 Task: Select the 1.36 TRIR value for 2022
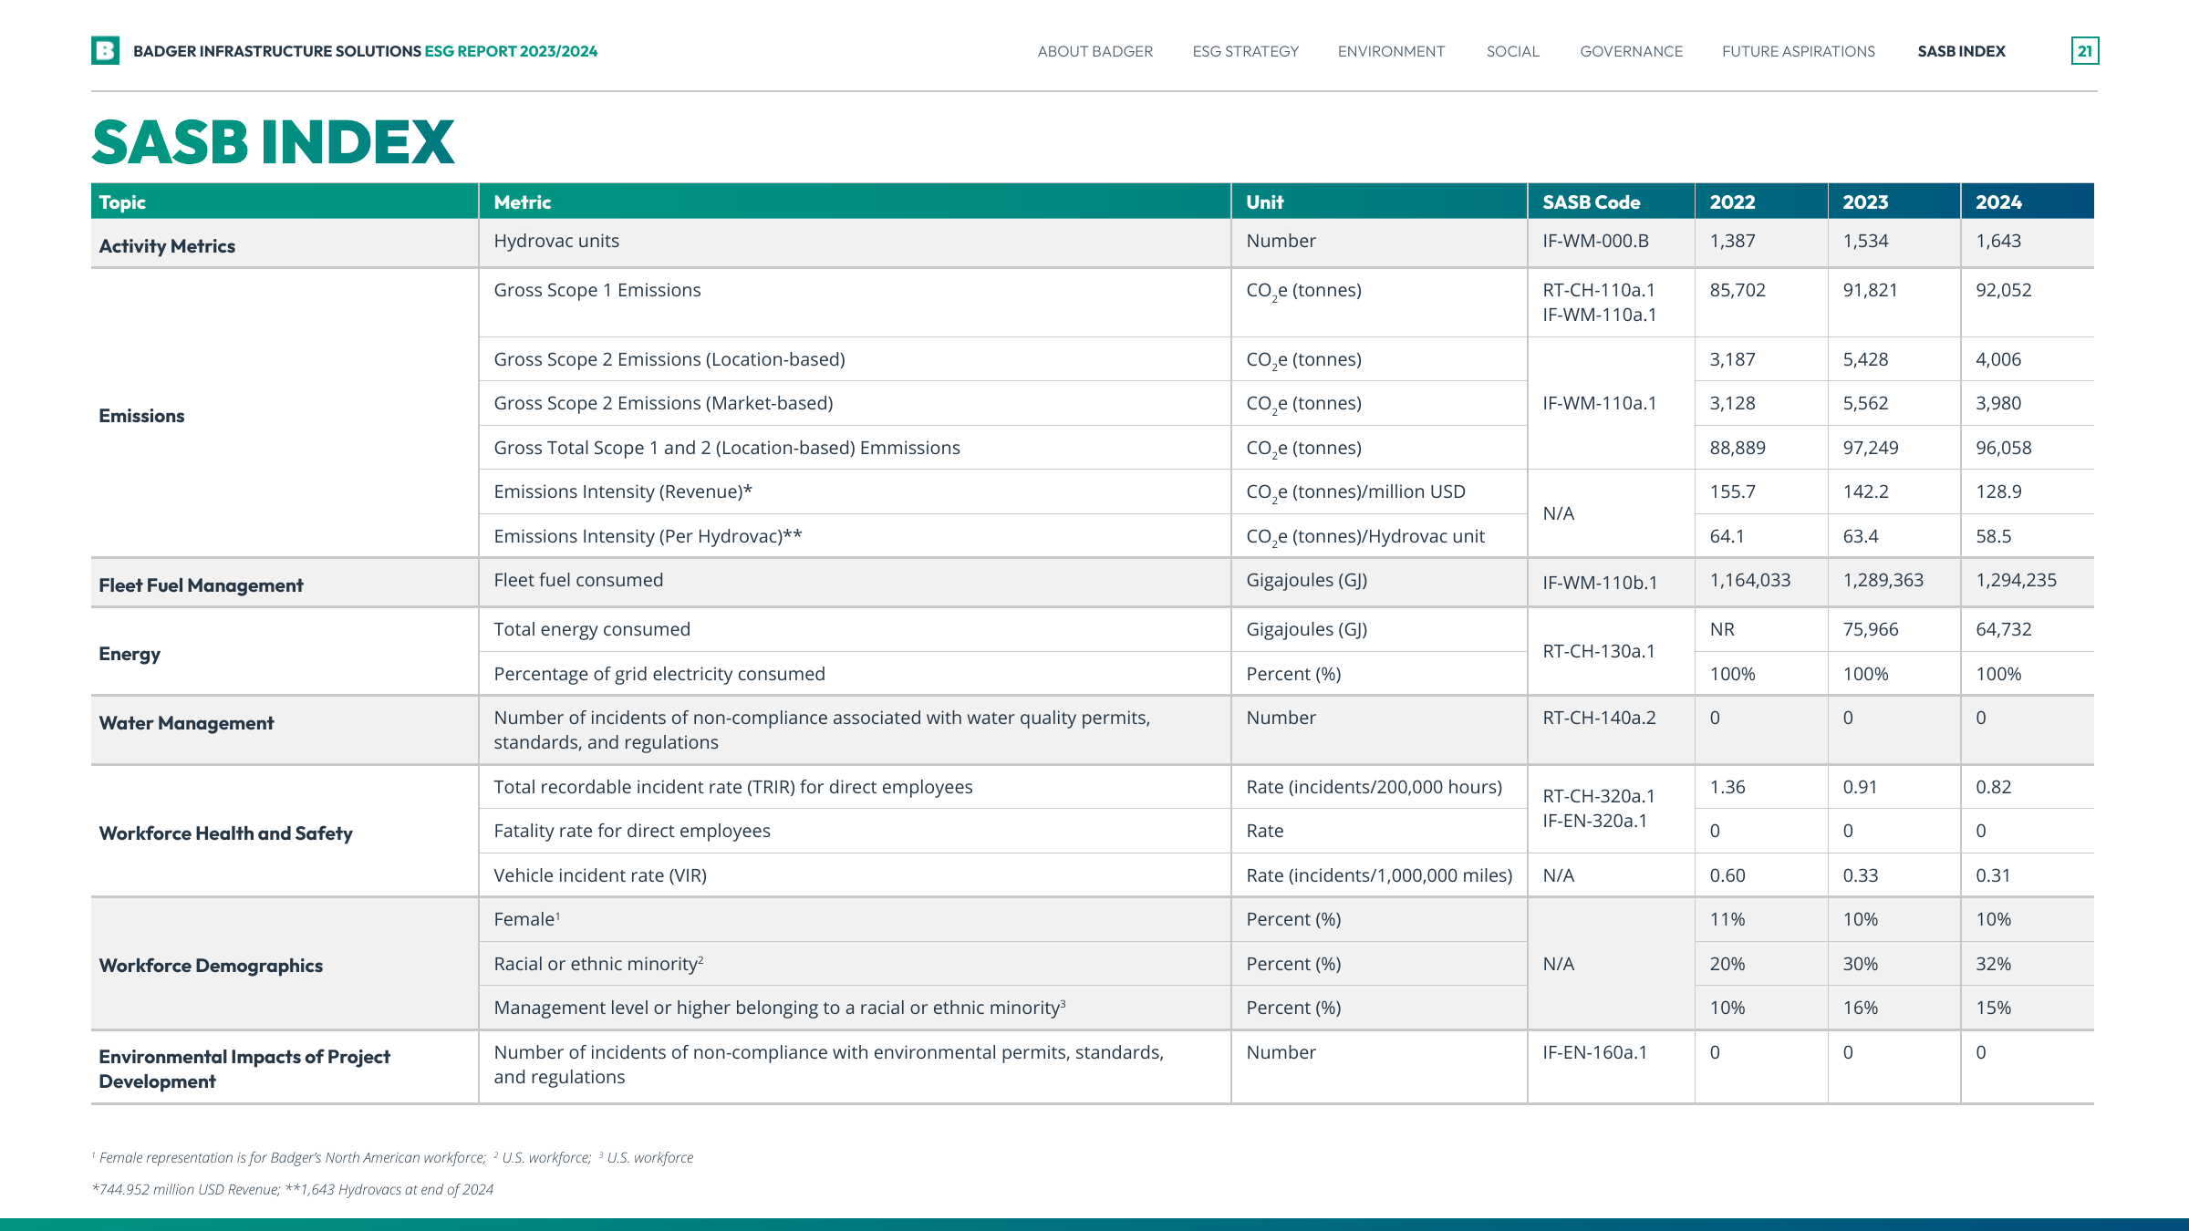1727,787
